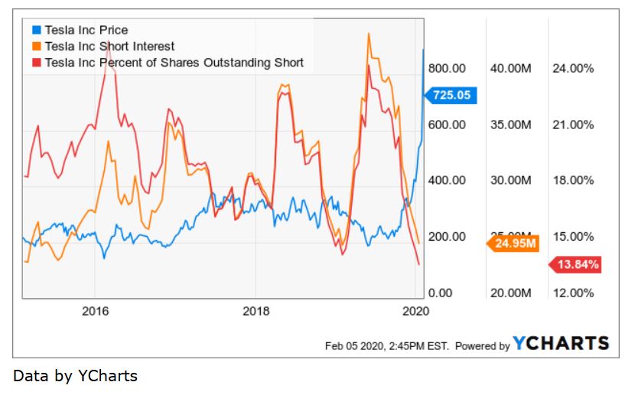Select Tesla Inc Percent of Shares Outstanding Short
638x395 pixels.
(174, 63)
